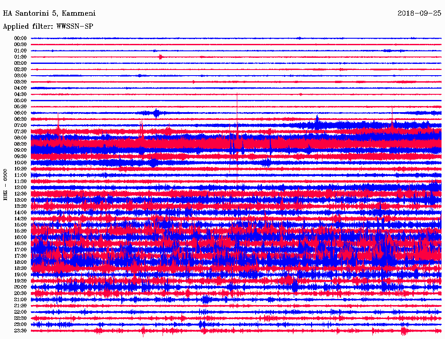Click the tall red spike above the 05:00 trace
This screenshot has width=445, height=339.
(237, 96)
